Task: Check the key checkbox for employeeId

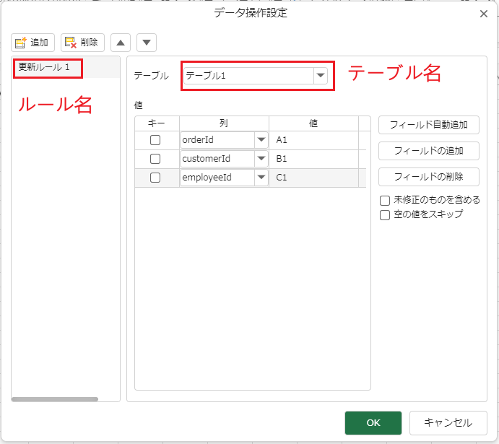Action: pyautogui.click(x=155, y=178)
